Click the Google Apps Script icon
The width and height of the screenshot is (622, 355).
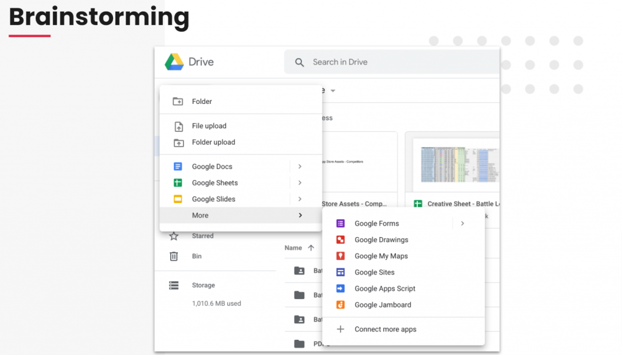pyautogui.click(x=340, y=289)
